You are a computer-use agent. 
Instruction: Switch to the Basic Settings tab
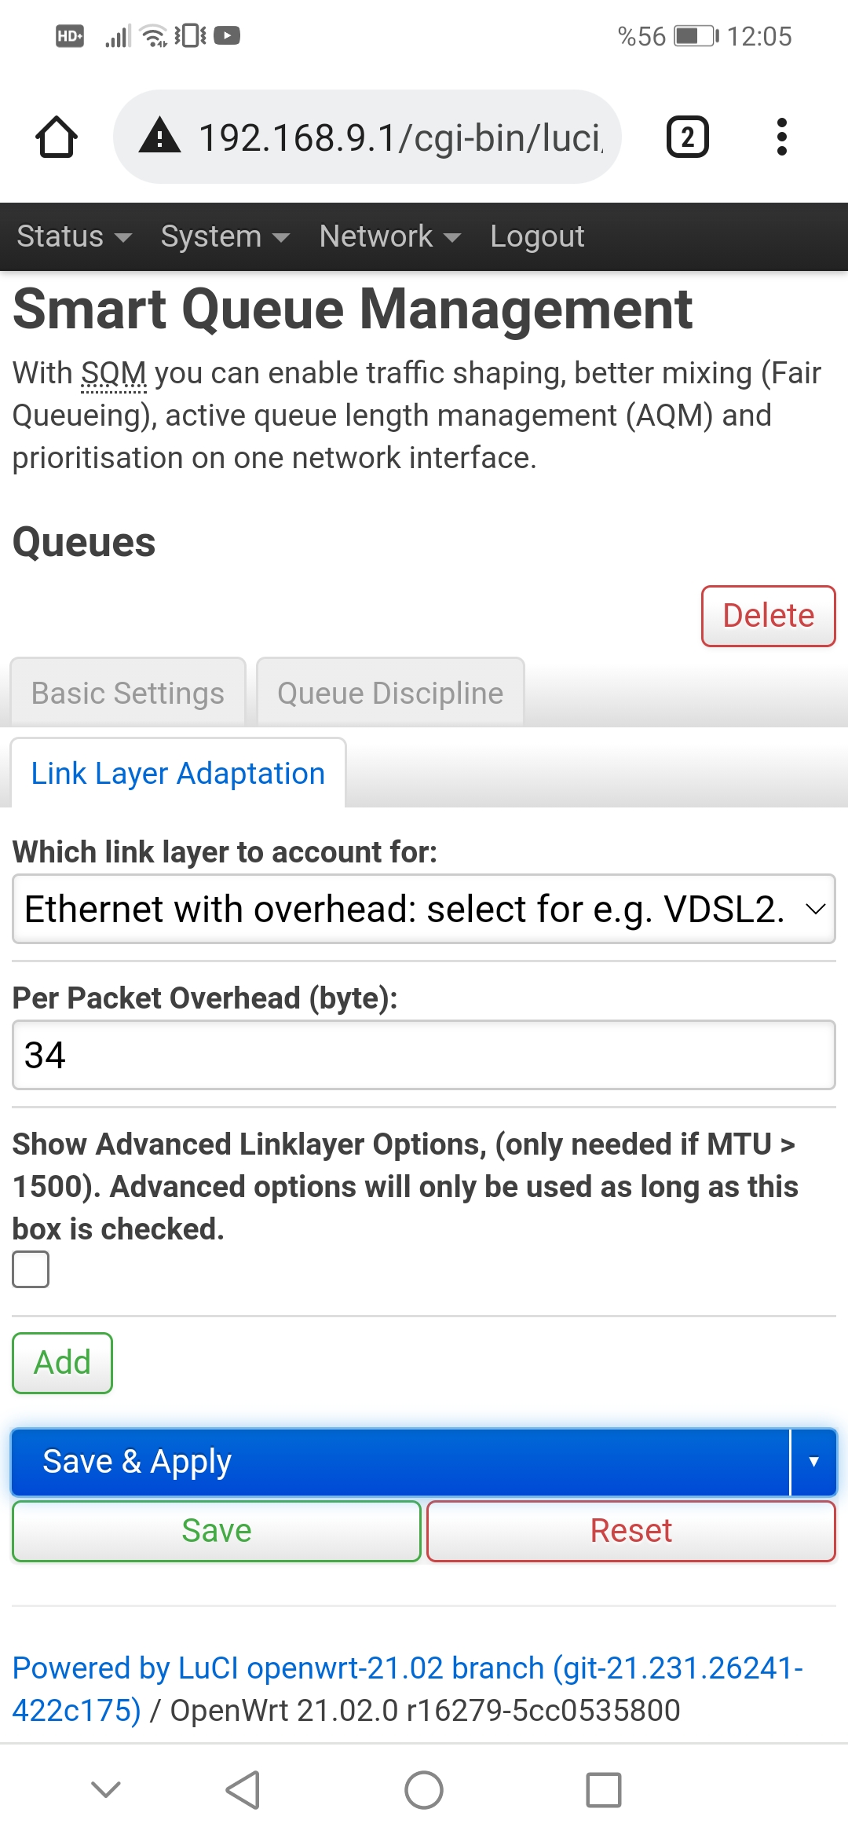tap(128, 693)
